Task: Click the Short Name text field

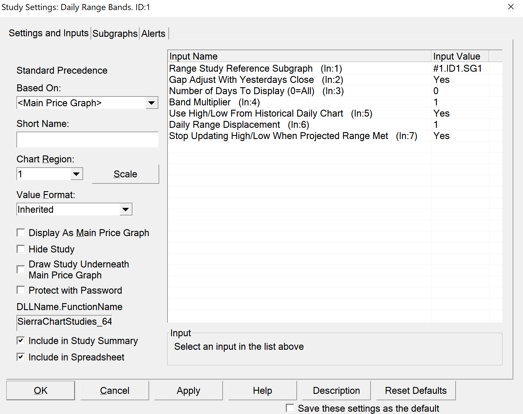Action: [87, 140]
